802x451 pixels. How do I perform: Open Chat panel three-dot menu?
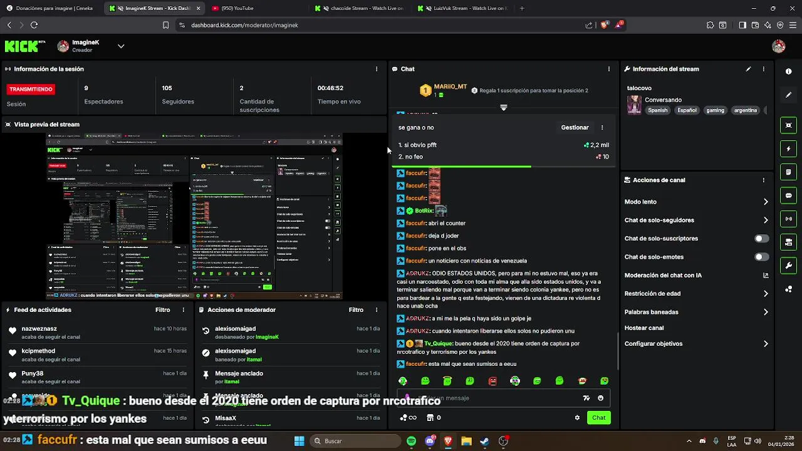609,69
